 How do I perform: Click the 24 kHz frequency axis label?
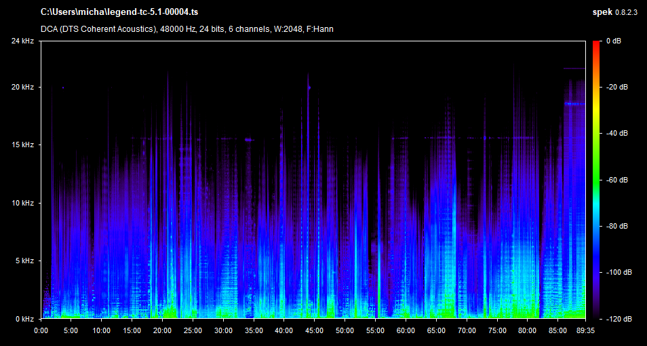click(x=22, y=41)
